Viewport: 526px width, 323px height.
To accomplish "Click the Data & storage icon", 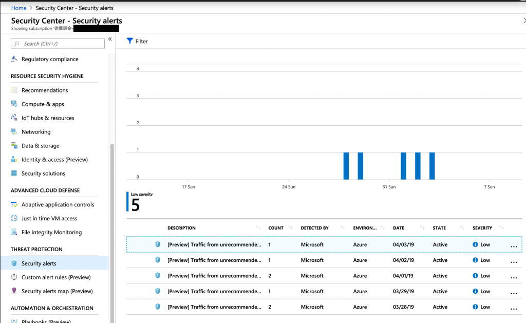I will pos(14,145).
